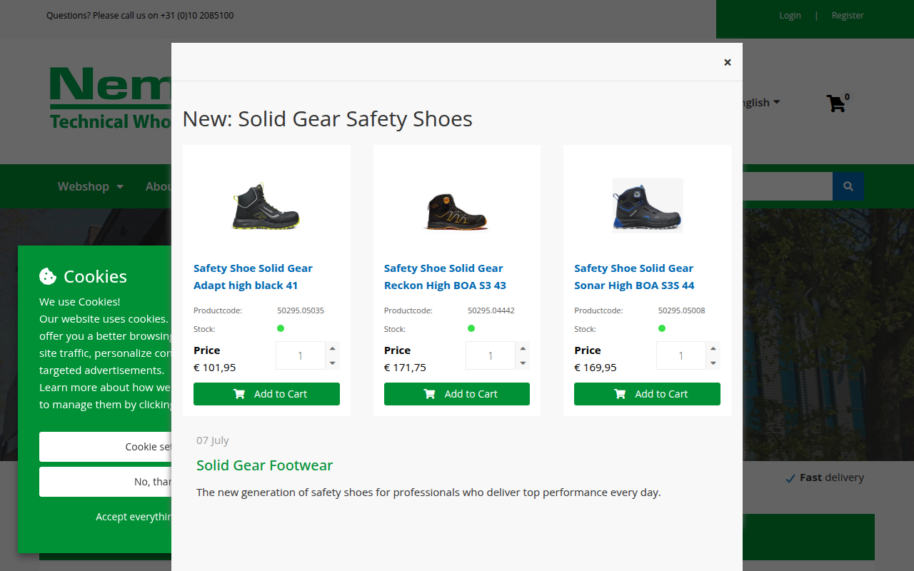Click the Fast delivery text
This screenshot has height=571, width=914.
tap(832, 477)
